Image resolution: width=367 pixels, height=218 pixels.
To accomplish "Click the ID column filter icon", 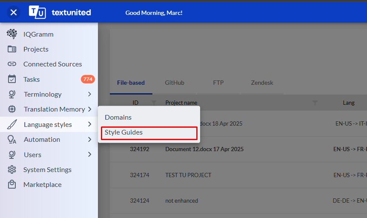I will [x=154, y=103].
